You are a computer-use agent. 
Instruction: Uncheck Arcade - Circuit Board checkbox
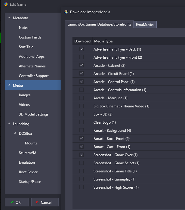82,73
